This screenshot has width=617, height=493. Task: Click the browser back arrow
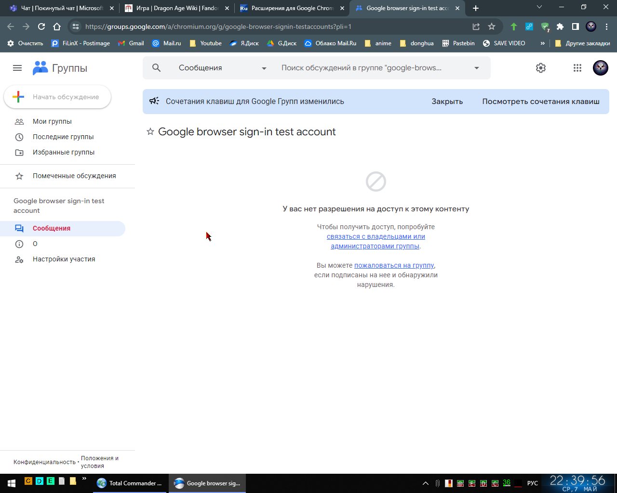(11, 26)
